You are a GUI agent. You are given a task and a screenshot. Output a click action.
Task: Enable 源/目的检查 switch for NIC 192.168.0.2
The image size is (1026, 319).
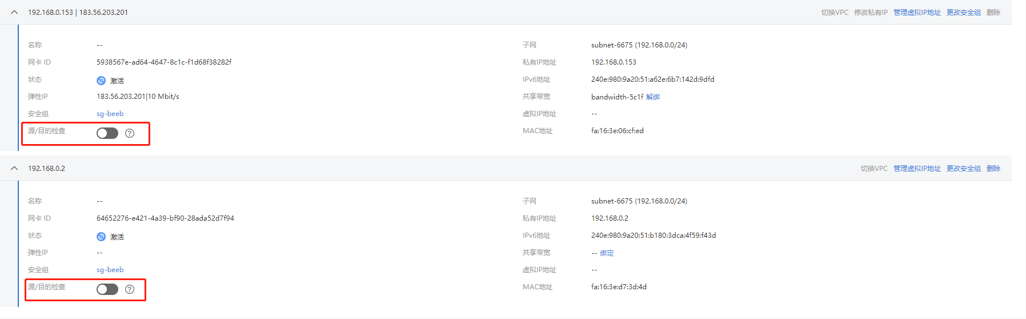tap(107, 289)
